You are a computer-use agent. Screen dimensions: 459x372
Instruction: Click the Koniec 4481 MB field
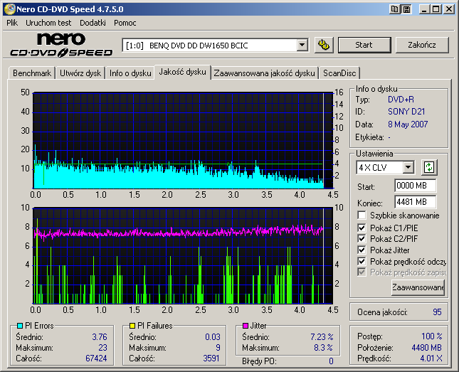click(415, 202)
